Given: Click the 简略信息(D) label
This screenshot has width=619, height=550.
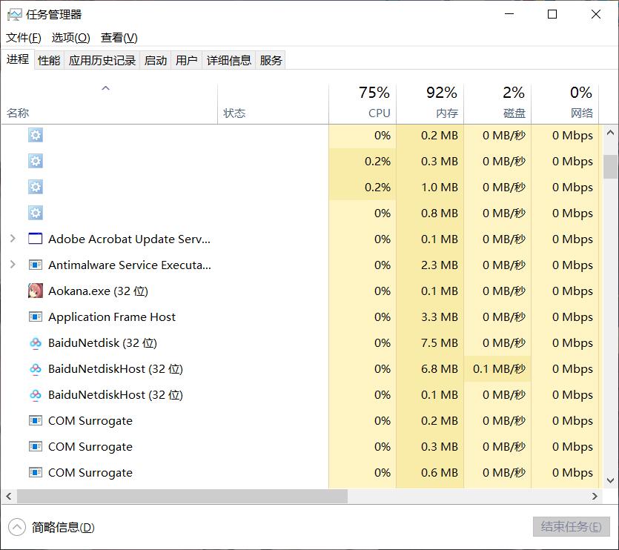Looking at the screenshot, I should tap(63, 528).
